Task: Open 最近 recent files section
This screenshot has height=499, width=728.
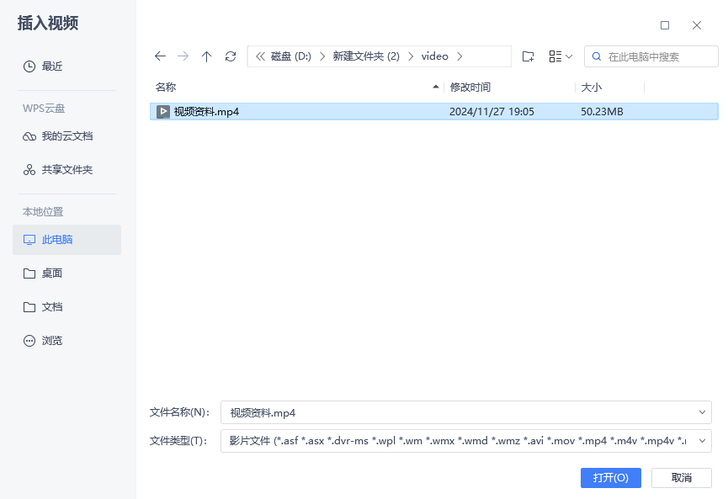Action: (x=52, y=66)
